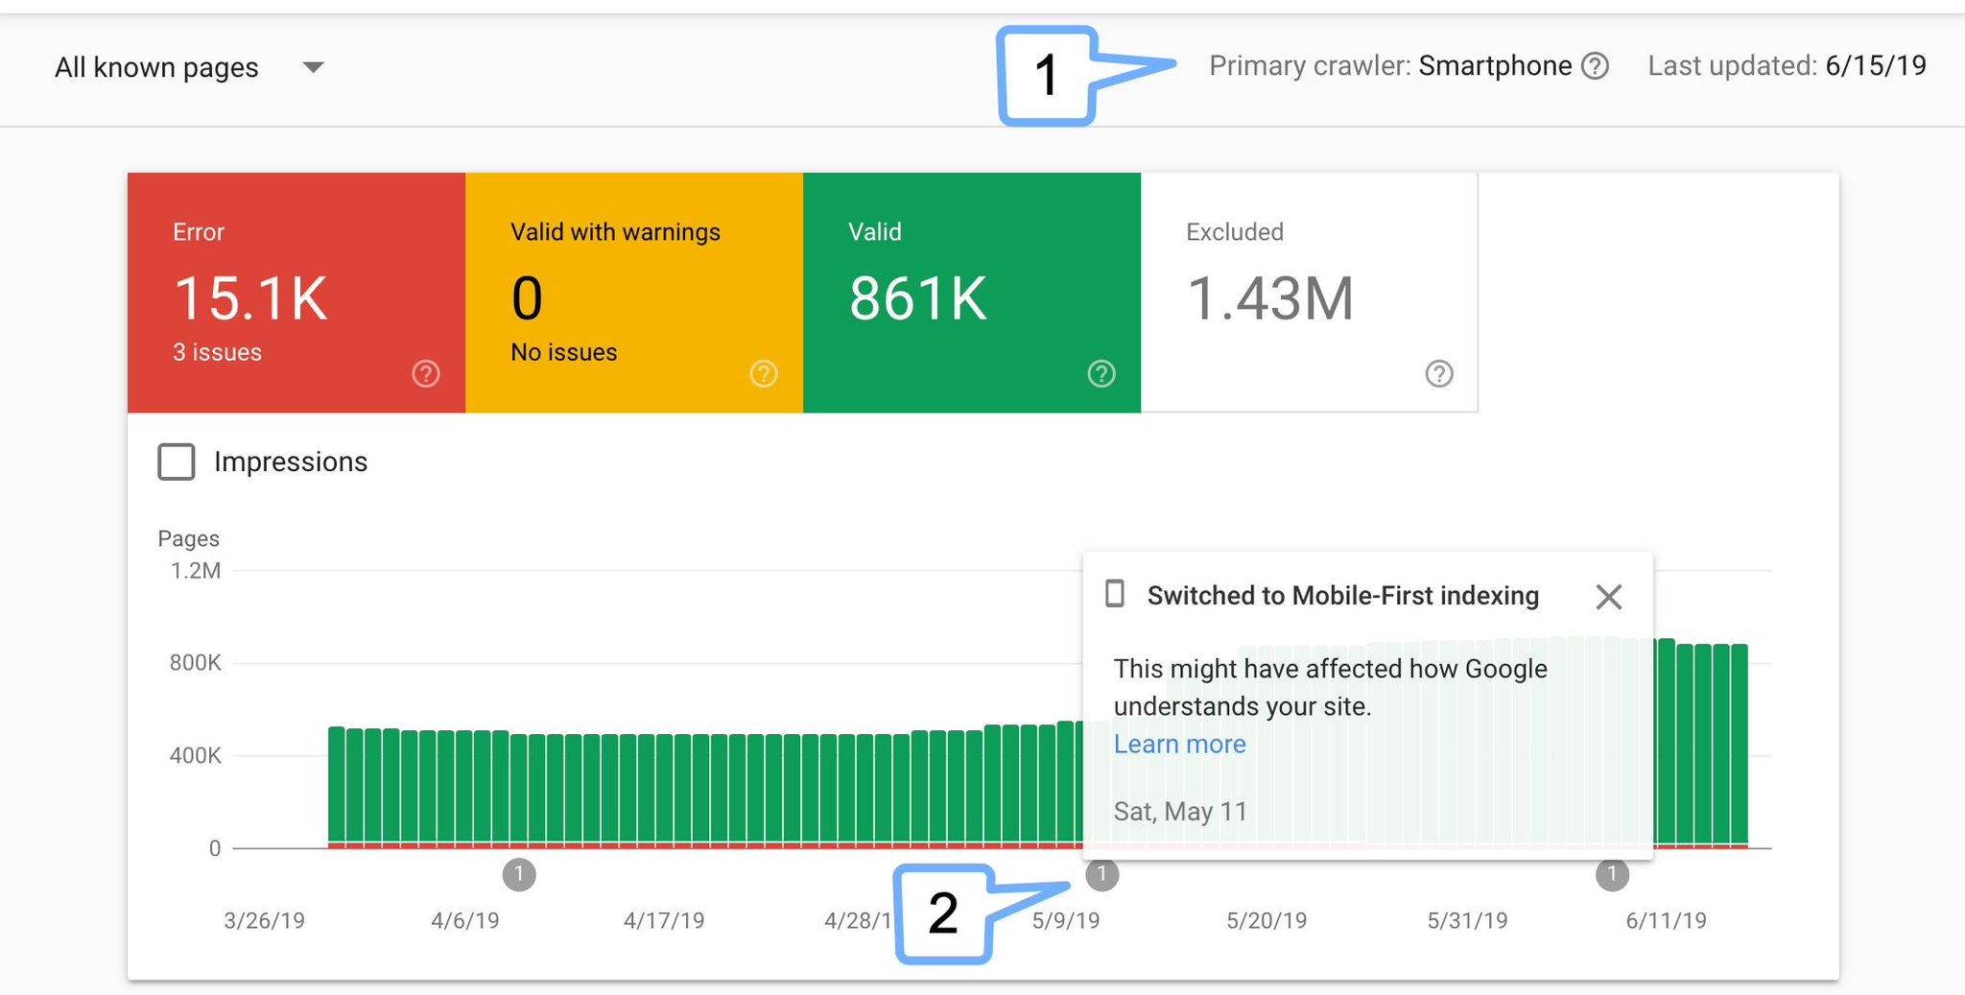Open the Learn more link
Viewport: 1965px width, 995px height.
[x=1179, y=744]
